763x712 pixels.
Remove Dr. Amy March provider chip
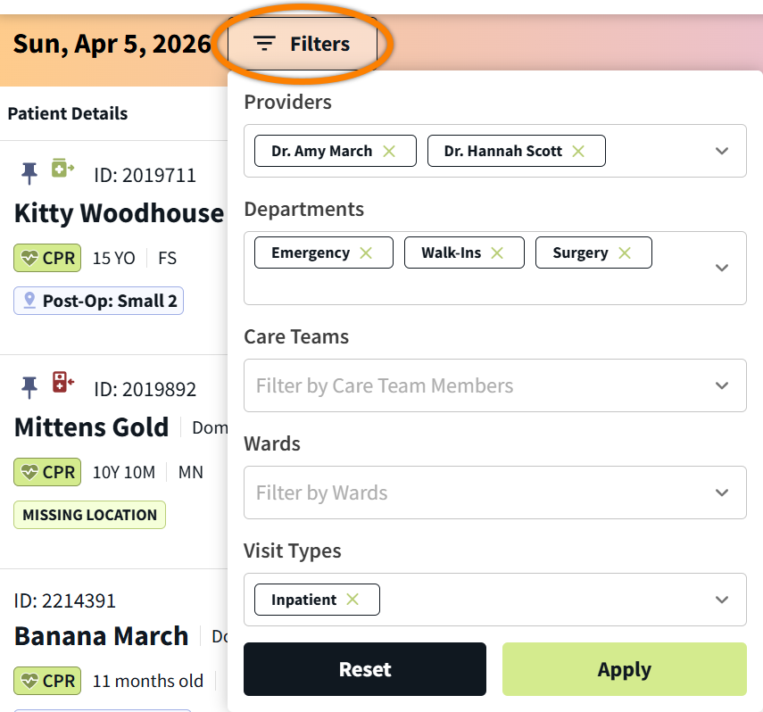(389, 151)
